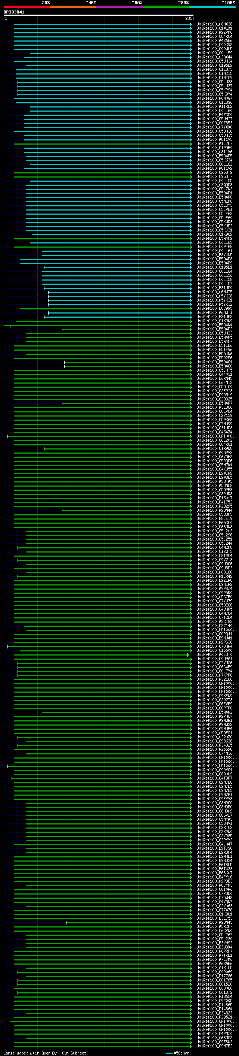Select the UniRef100_P50256 label
239x1056 pixels.
point(214,358)
